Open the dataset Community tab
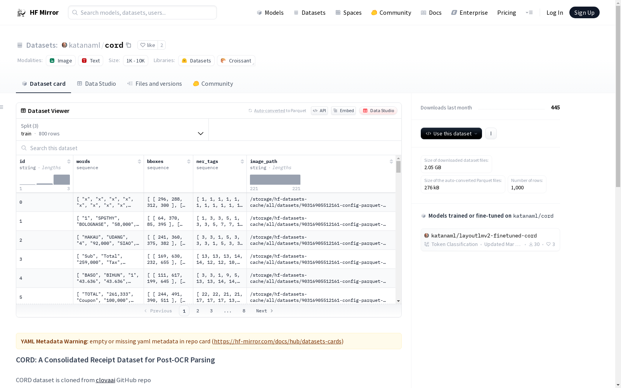The image size is (621, 388). click(213, 84)
